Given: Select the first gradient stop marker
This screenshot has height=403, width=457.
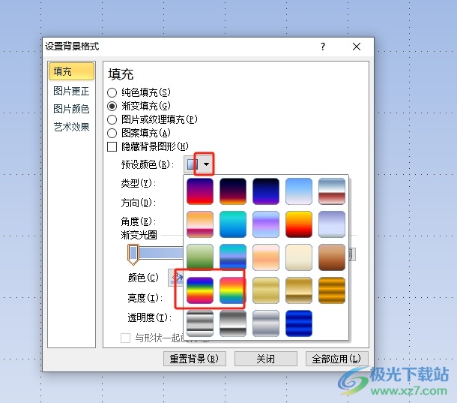Looking at the screenshot, I should click(133, 254).
